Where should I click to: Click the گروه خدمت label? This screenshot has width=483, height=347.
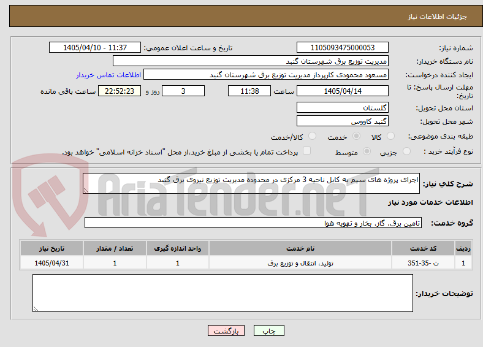point(452,223)
